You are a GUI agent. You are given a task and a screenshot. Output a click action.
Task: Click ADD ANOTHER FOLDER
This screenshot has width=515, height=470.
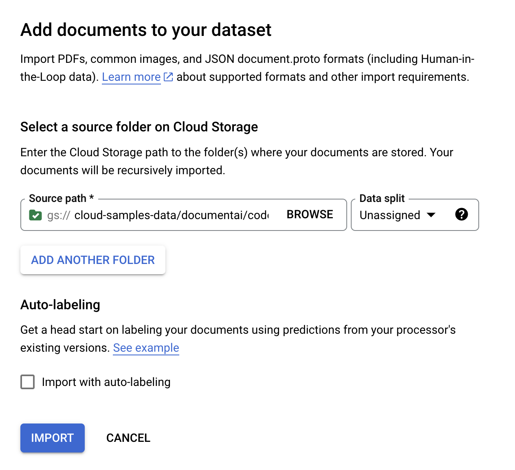point(92,260)
